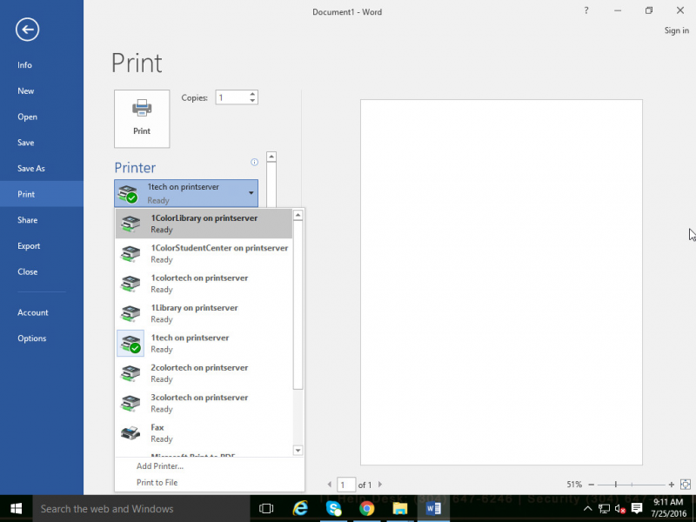
Task: Click Sign in
Action: click(677, 30)
